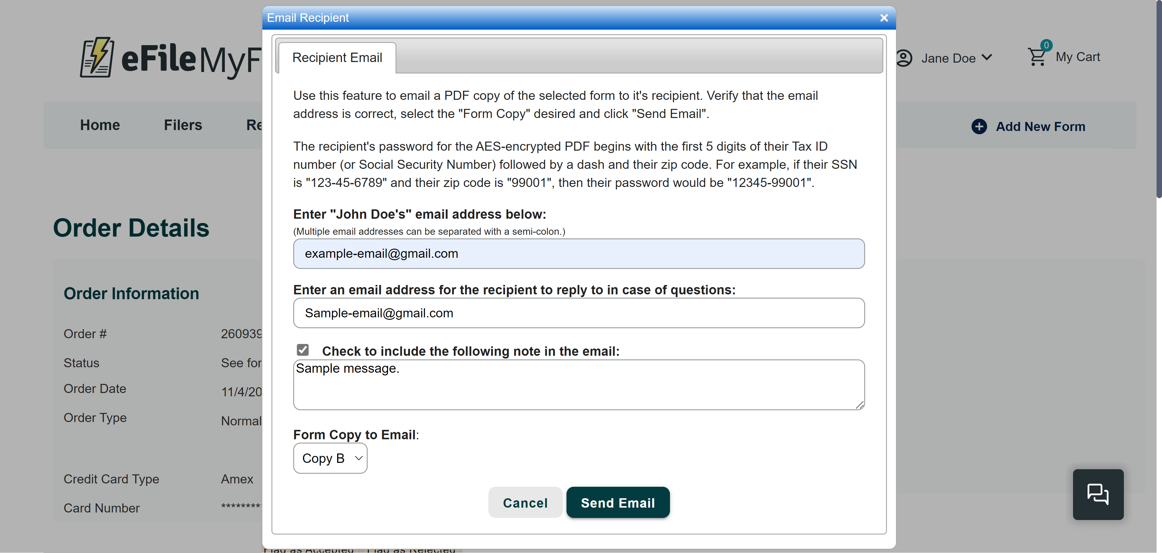
Task: Uncheck the include note in email checkbox
Action: click(303, 350)
